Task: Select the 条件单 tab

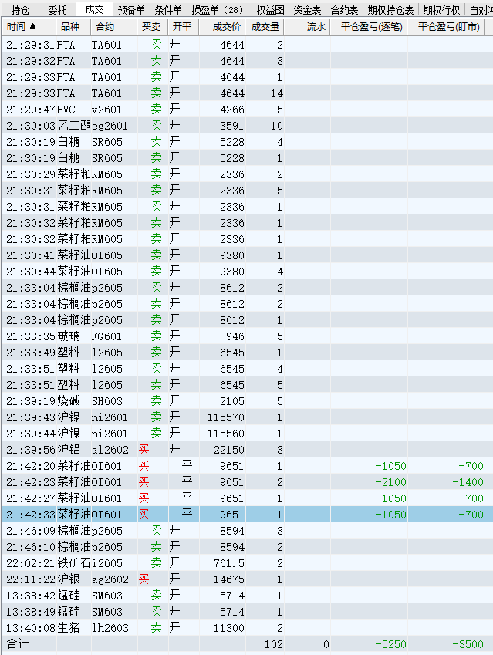Action: pos(168,10)
